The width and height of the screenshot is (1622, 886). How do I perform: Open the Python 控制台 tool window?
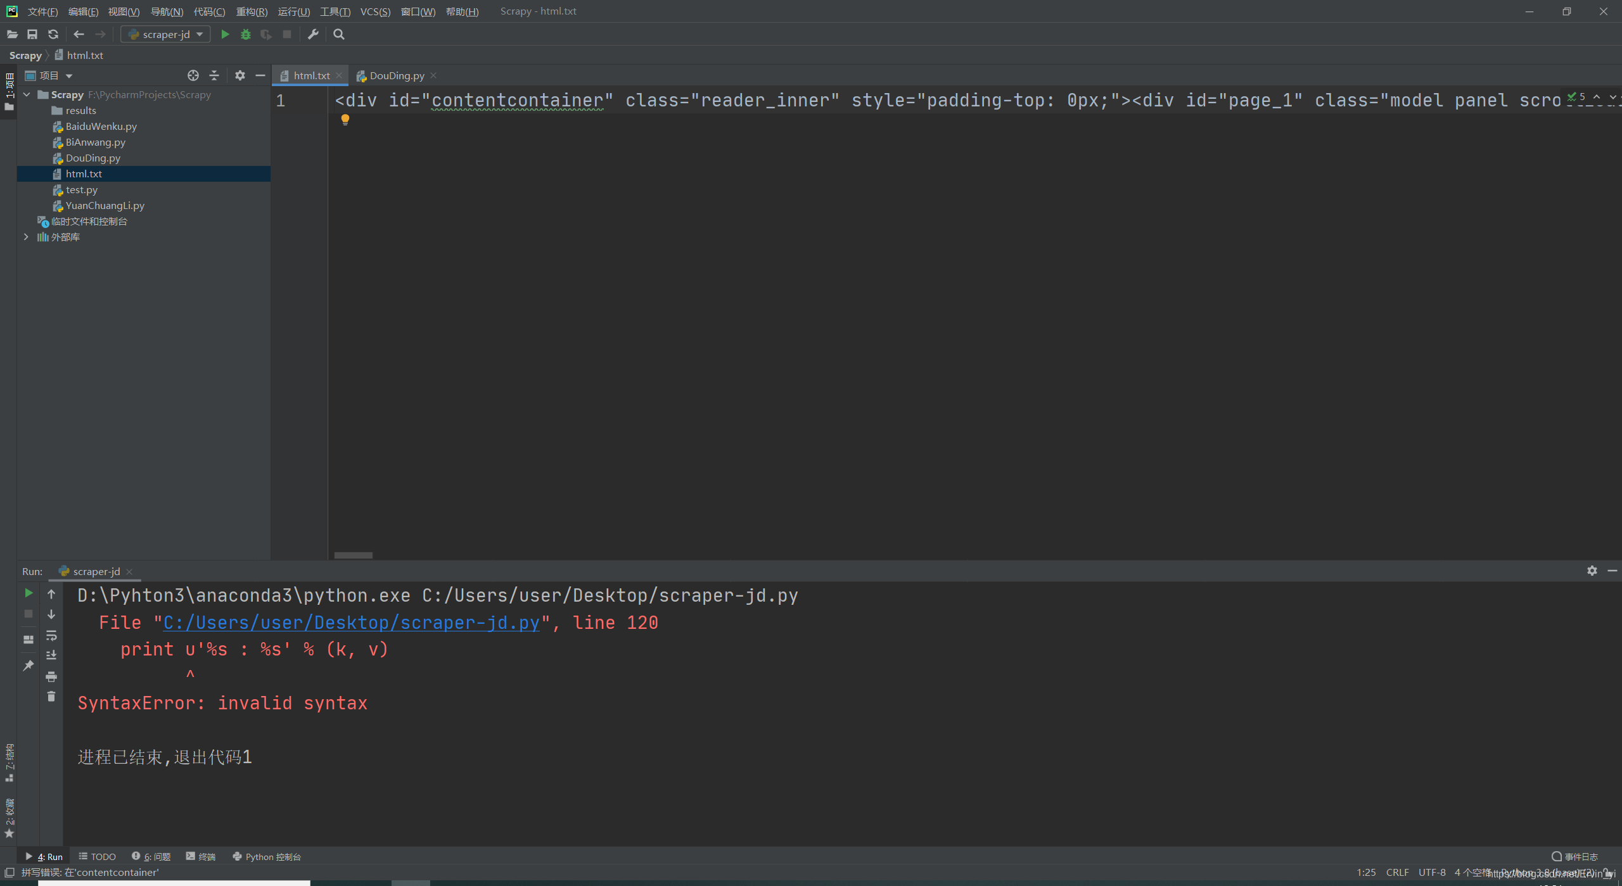[267, 856]
